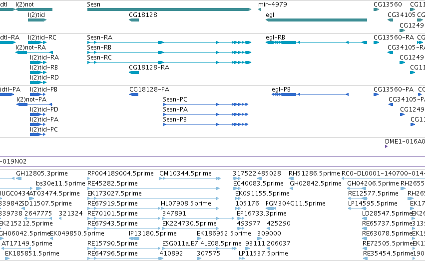Click the l(2)not gene label
Viewport: 425px width, 261px height.
point(24,4)
